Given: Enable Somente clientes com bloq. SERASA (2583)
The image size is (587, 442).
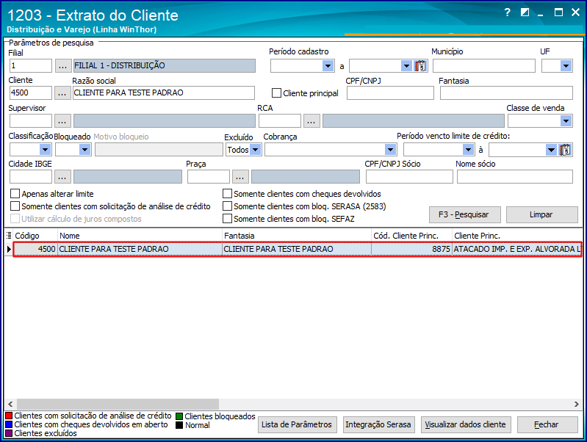Looking at the screenshot, I should [227, 206].
